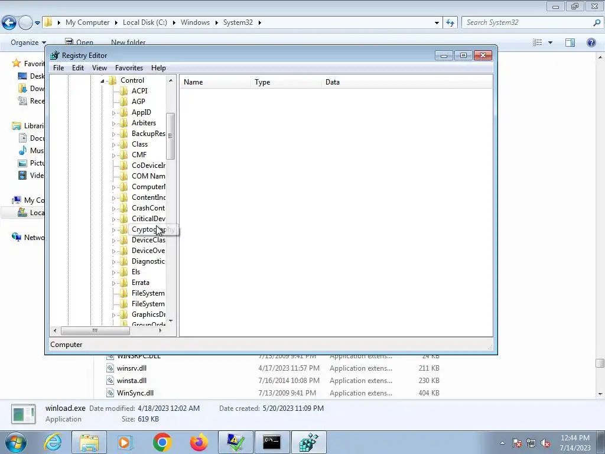The image size is (605, 454).
Task: Expand the Cryptography registry key
Action: [x=113, y=230]
